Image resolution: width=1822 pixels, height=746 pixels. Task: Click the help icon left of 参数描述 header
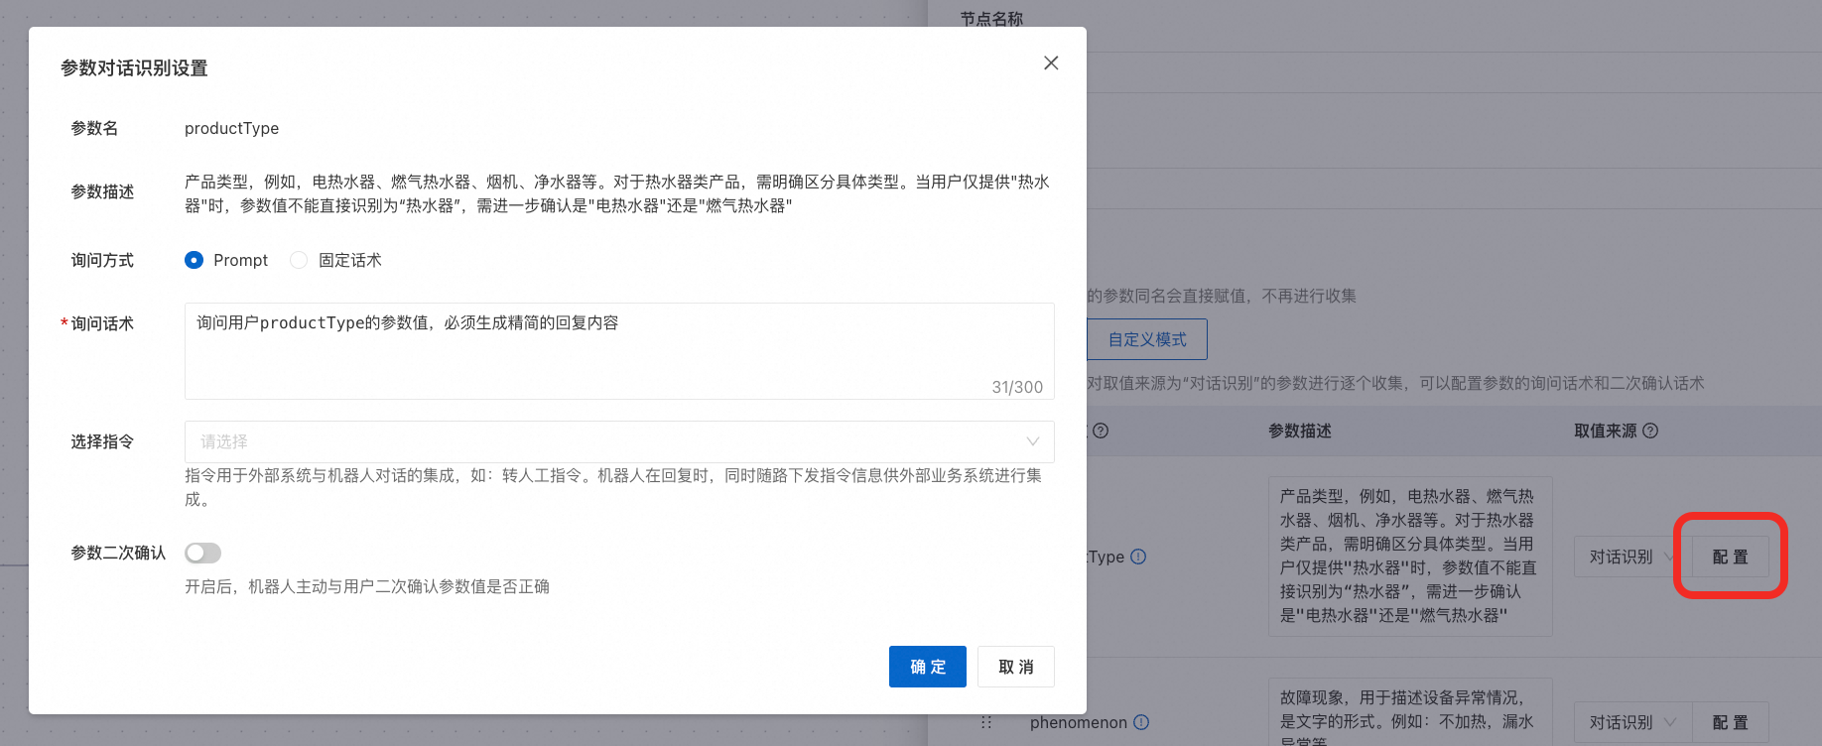point(1101,431)
